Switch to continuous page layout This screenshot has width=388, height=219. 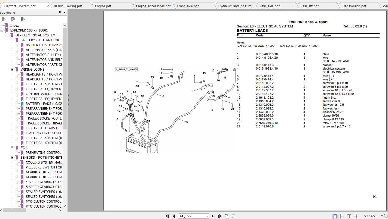click(x=342, y=216)
